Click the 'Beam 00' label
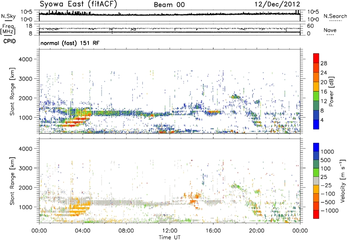 [x=169, y=5]
